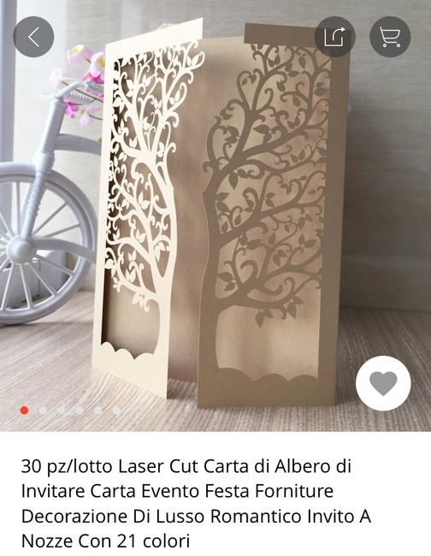Jump to the second image dot
The width and height of the screenshot is (431, 556).
(43, 411)
